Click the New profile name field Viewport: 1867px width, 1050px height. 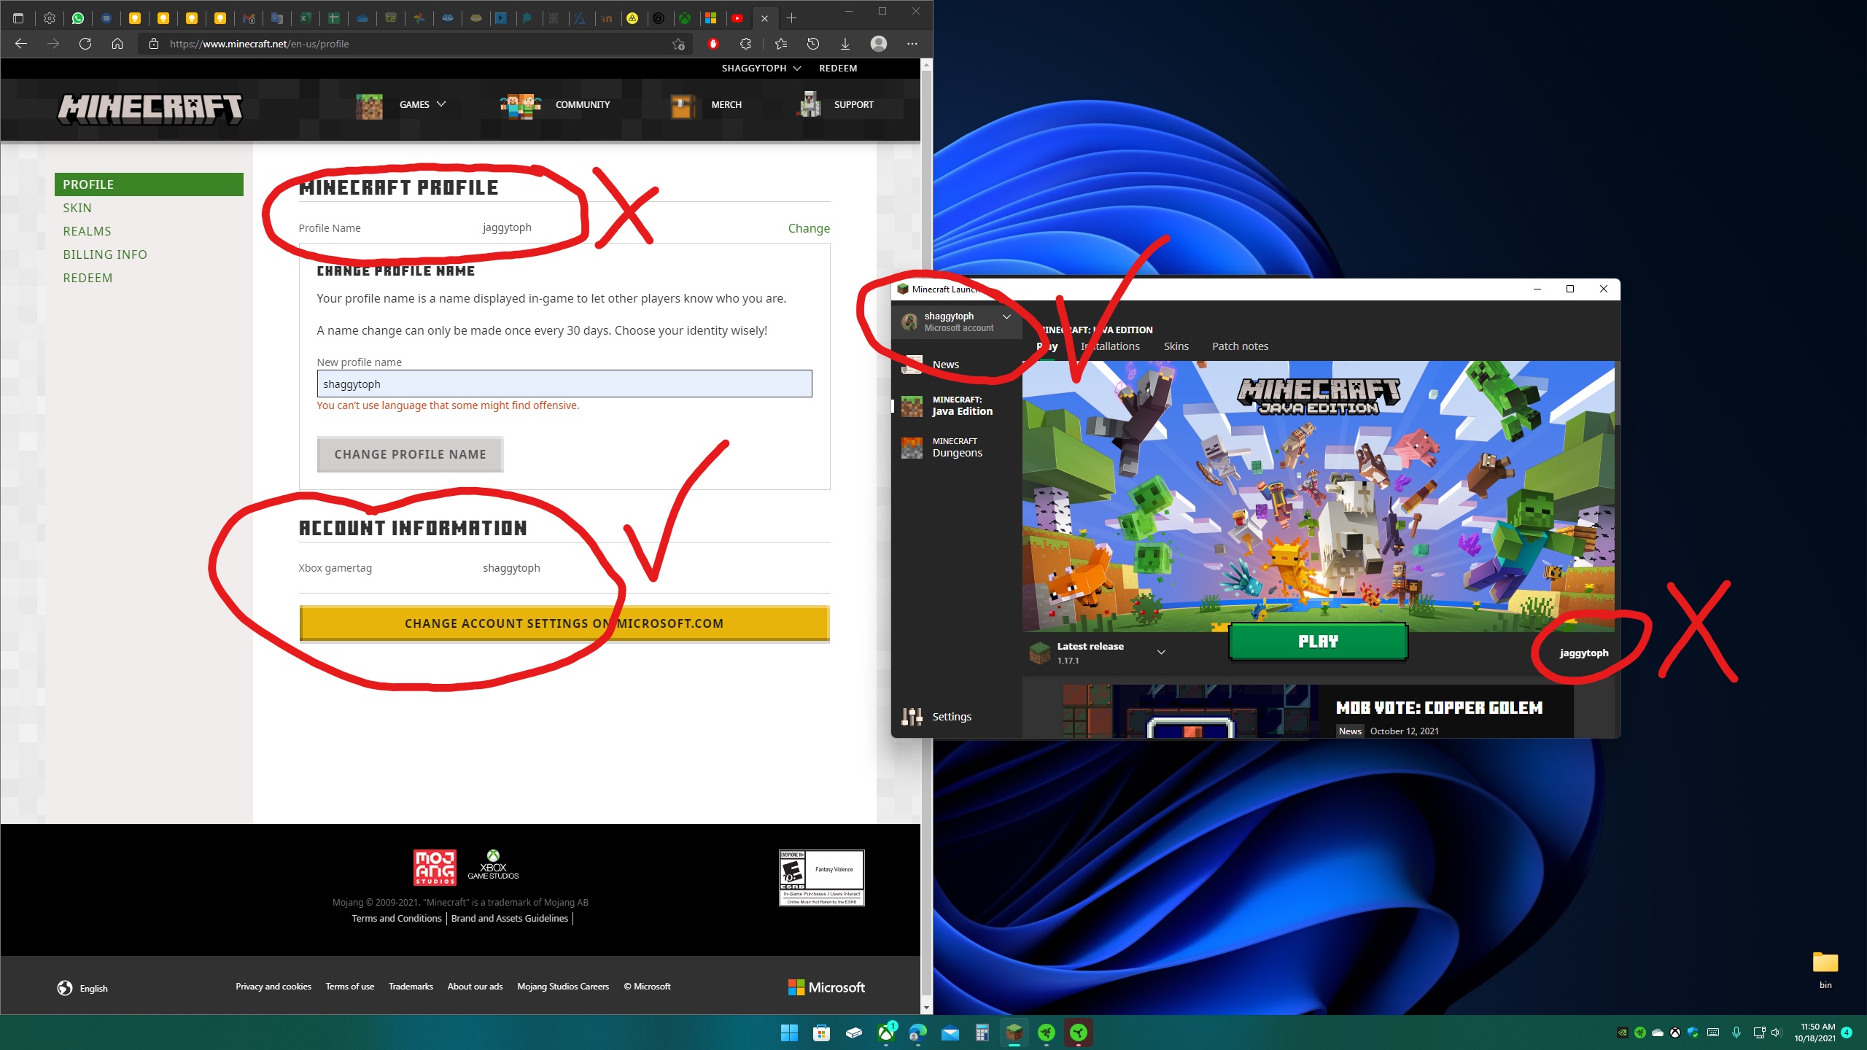[564, 384]
